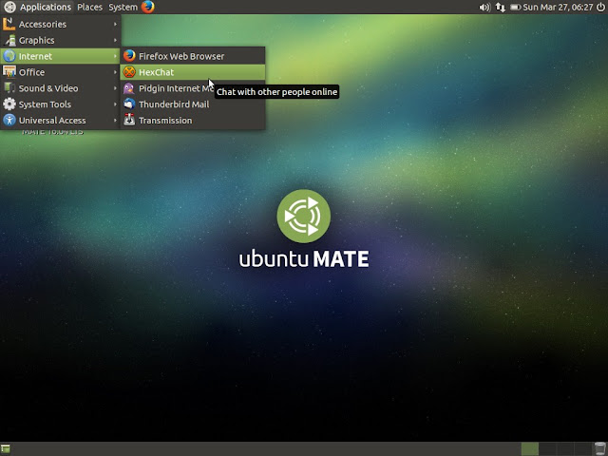Switch to the second workspace
Viewport: 608px width, 456px height.
coord(547,449)
